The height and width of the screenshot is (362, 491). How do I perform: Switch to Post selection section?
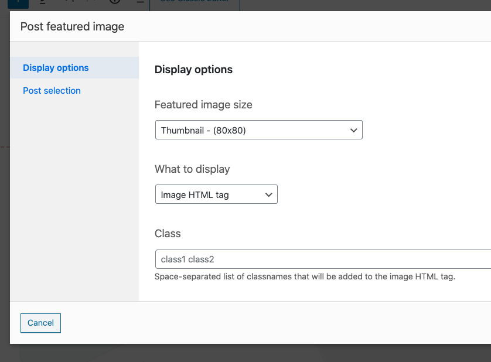point(52,91)
